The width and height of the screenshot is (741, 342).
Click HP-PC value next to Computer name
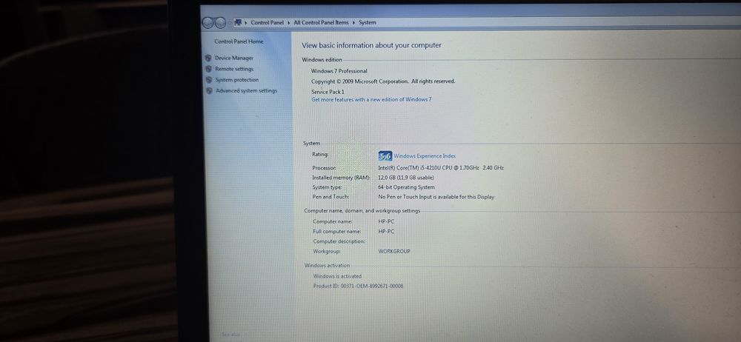pos(386,221)
